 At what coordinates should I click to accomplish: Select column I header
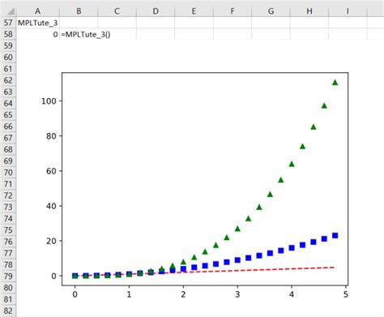pos(348,11)
